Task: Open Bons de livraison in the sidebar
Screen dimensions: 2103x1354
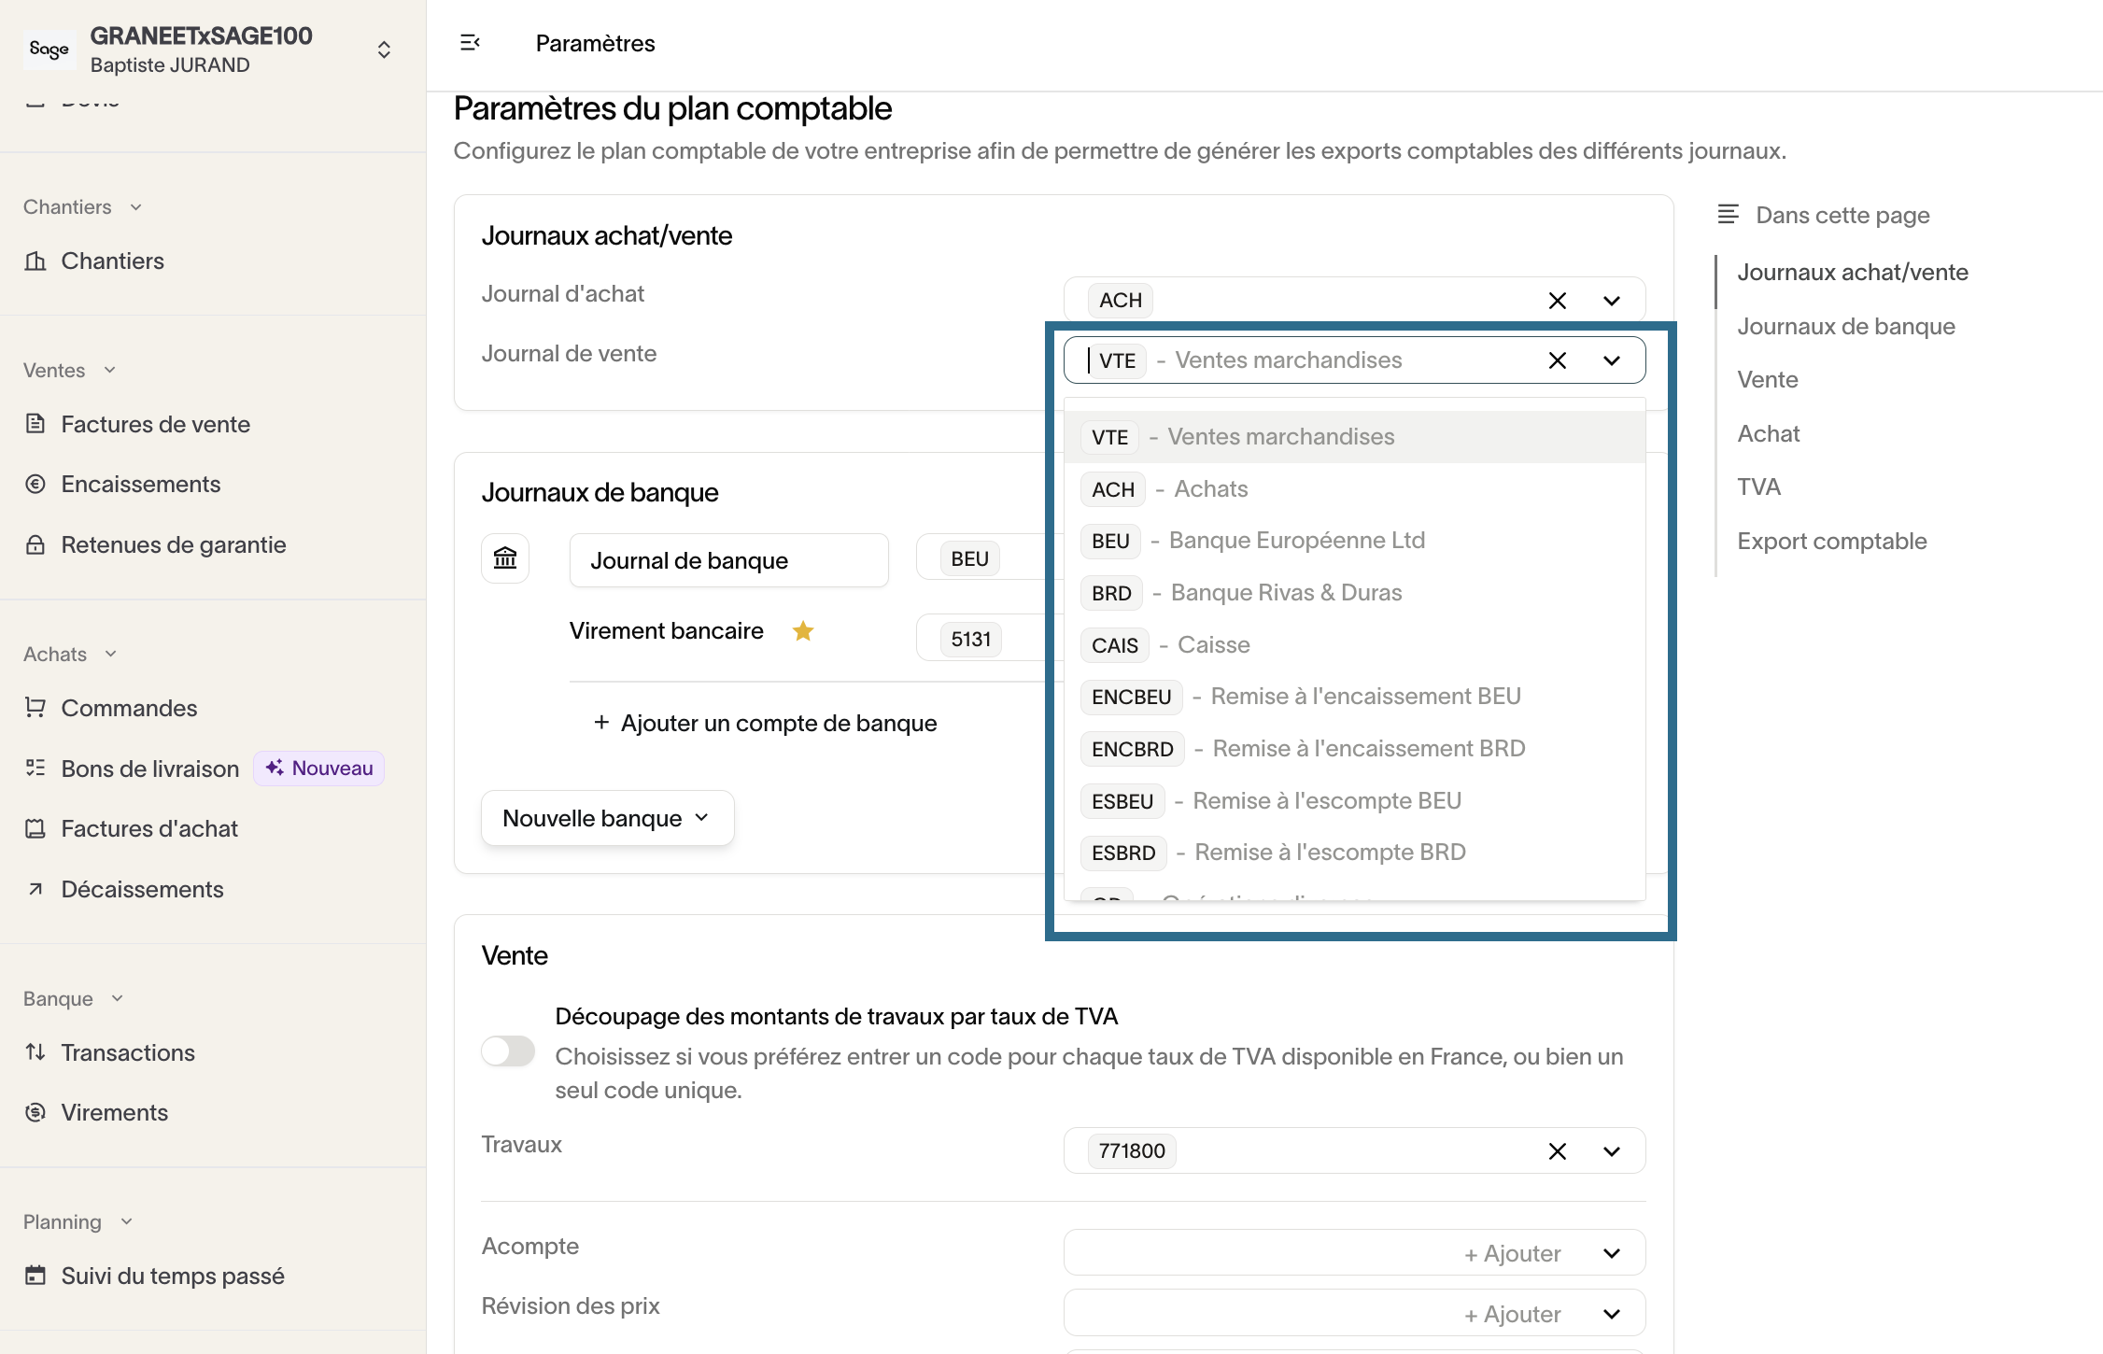Action: (149, 769)
